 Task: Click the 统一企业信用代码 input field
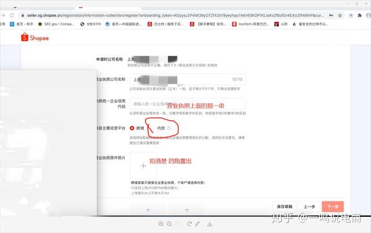[187, 104]
